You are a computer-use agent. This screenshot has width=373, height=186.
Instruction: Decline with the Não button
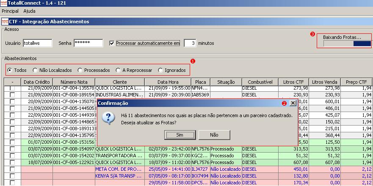(214, 135)
